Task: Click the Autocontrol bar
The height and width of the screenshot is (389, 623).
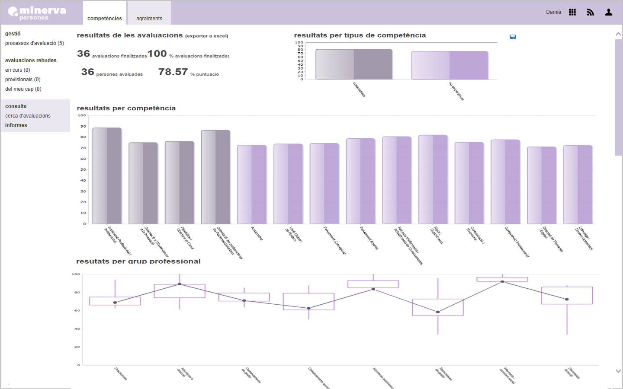Action: (x=252, y=185)
